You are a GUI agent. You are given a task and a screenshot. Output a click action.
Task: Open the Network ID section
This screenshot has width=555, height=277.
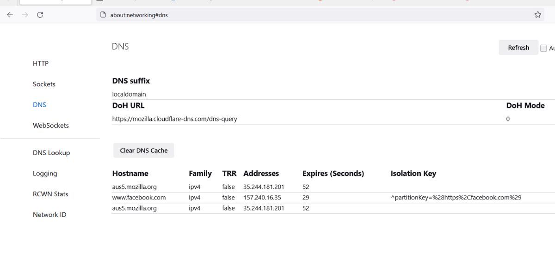click(49, 214)
